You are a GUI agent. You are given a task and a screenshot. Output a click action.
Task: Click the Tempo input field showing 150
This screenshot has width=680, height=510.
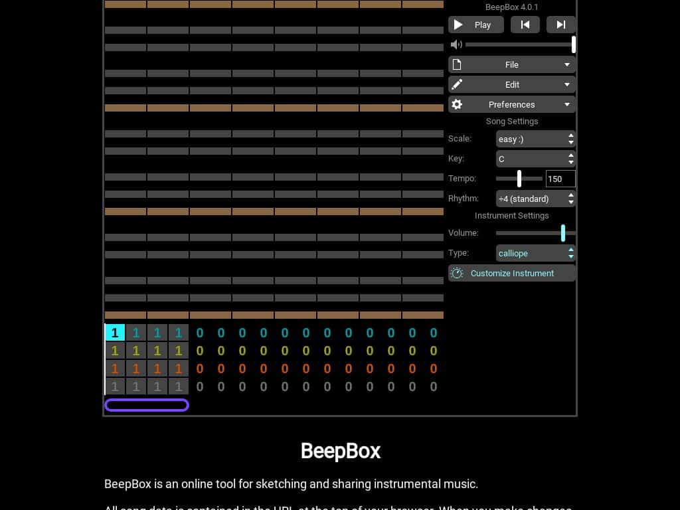pyautogui.click(x=560, y=179)
